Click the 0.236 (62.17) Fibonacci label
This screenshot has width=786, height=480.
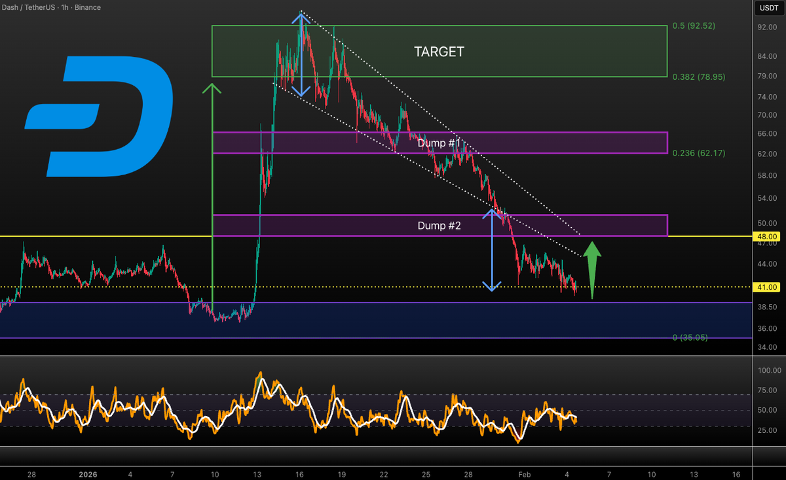tap(699, 152)
